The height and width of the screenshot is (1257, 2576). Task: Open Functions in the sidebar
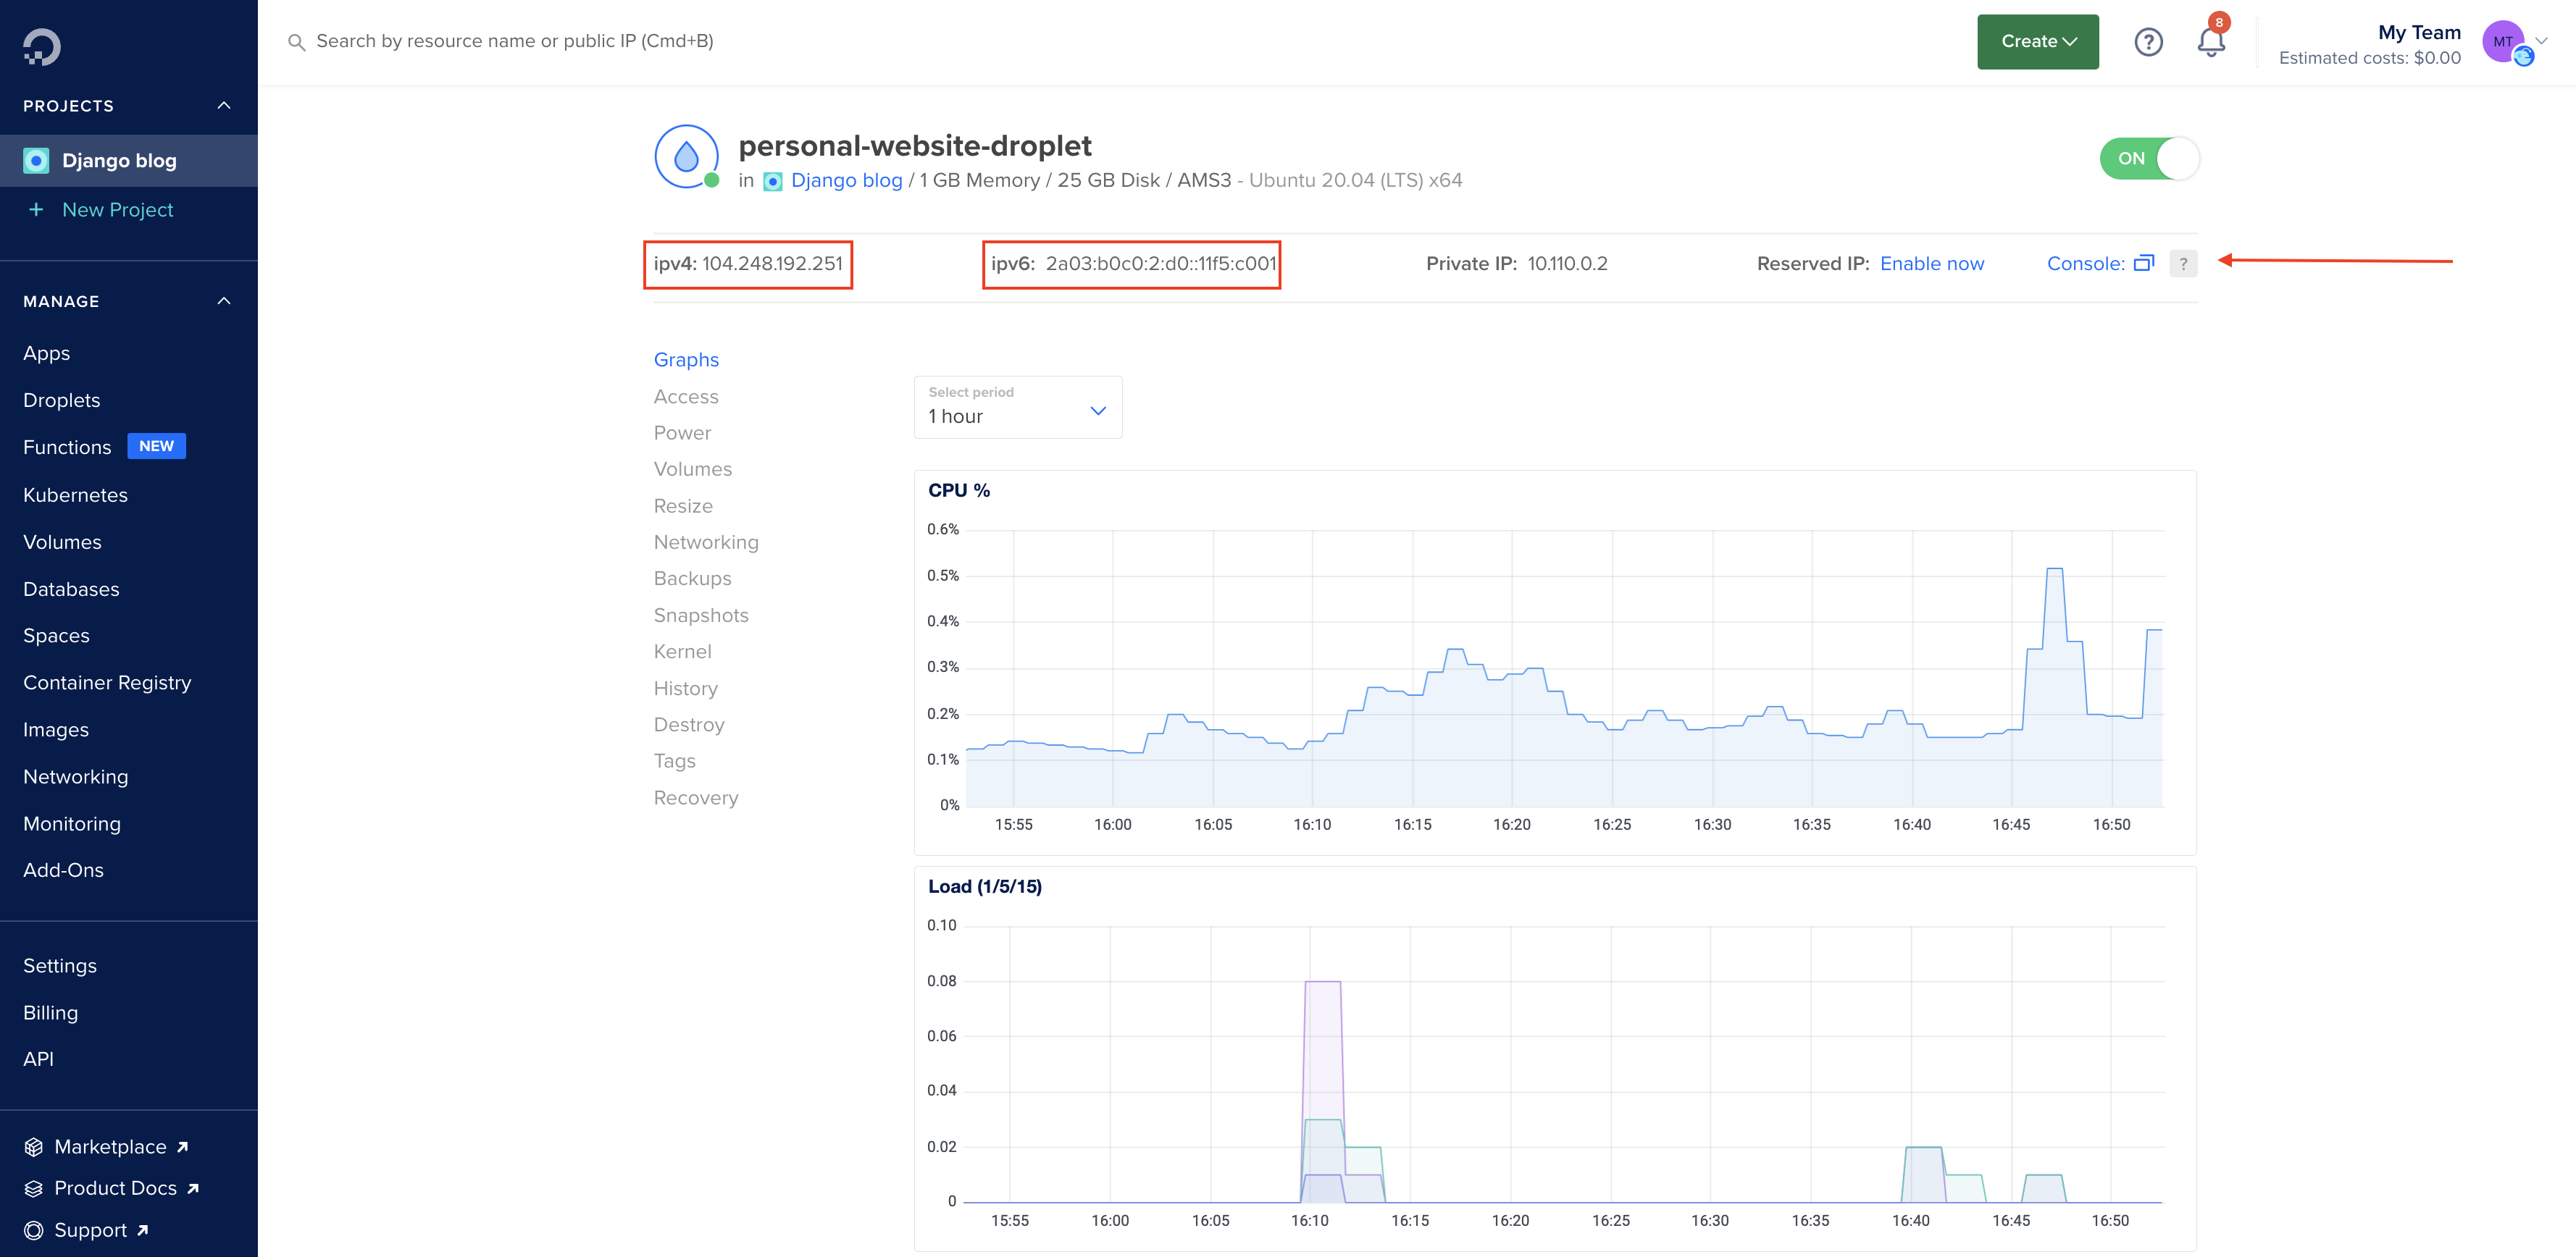tap(67, 447)
